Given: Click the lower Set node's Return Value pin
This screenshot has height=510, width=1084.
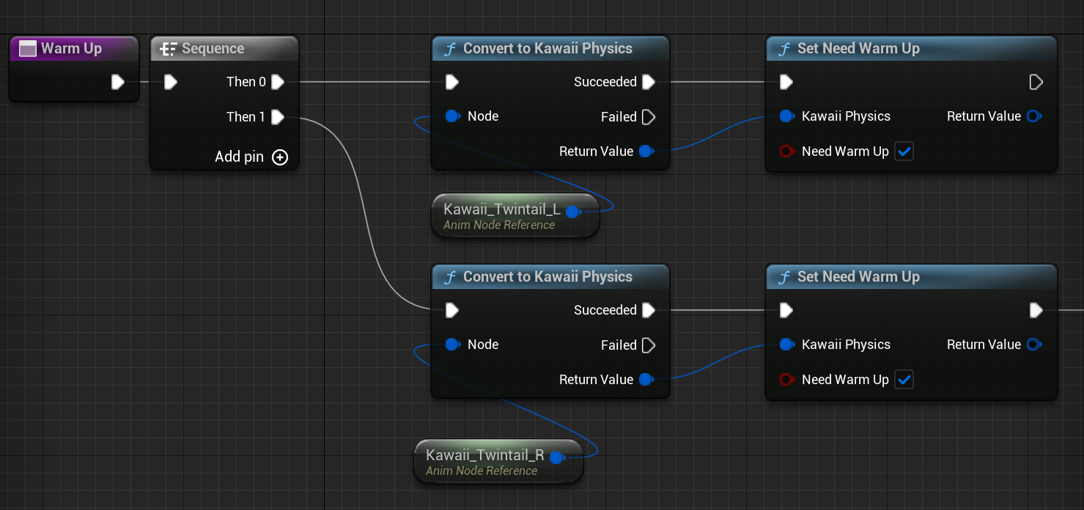Looking at the screenshot, I should [x=1034, y=345].
